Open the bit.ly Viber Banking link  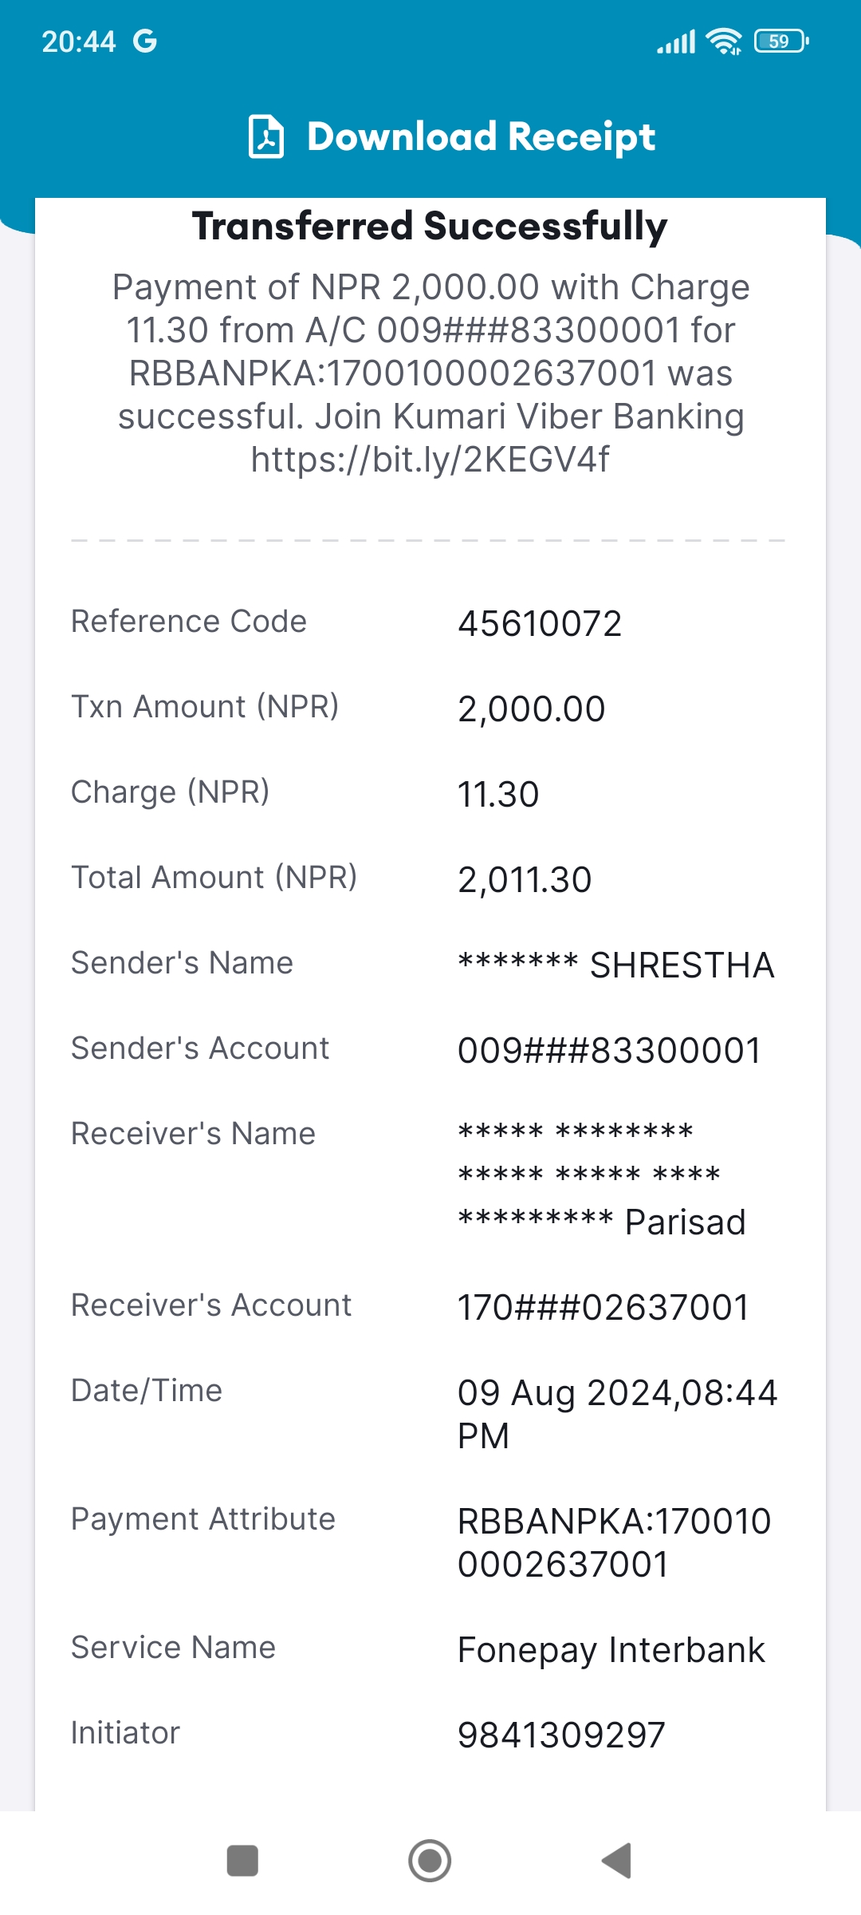431,460
